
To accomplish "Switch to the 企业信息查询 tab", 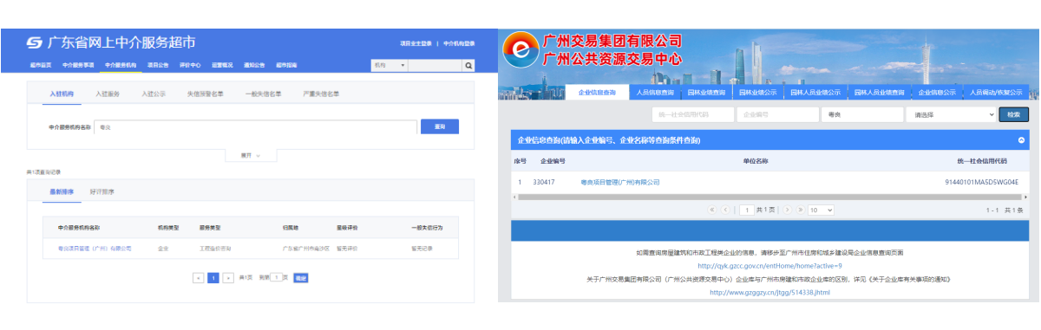I will coord(597,92).
